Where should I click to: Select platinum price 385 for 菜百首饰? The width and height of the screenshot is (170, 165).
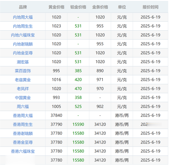point(78,71)
